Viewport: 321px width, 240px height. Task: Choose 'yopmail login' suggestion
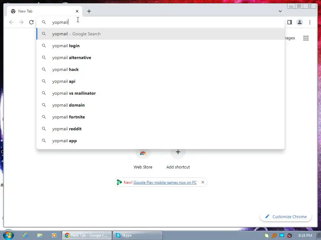pyautogui.click(x=160, y=46)
